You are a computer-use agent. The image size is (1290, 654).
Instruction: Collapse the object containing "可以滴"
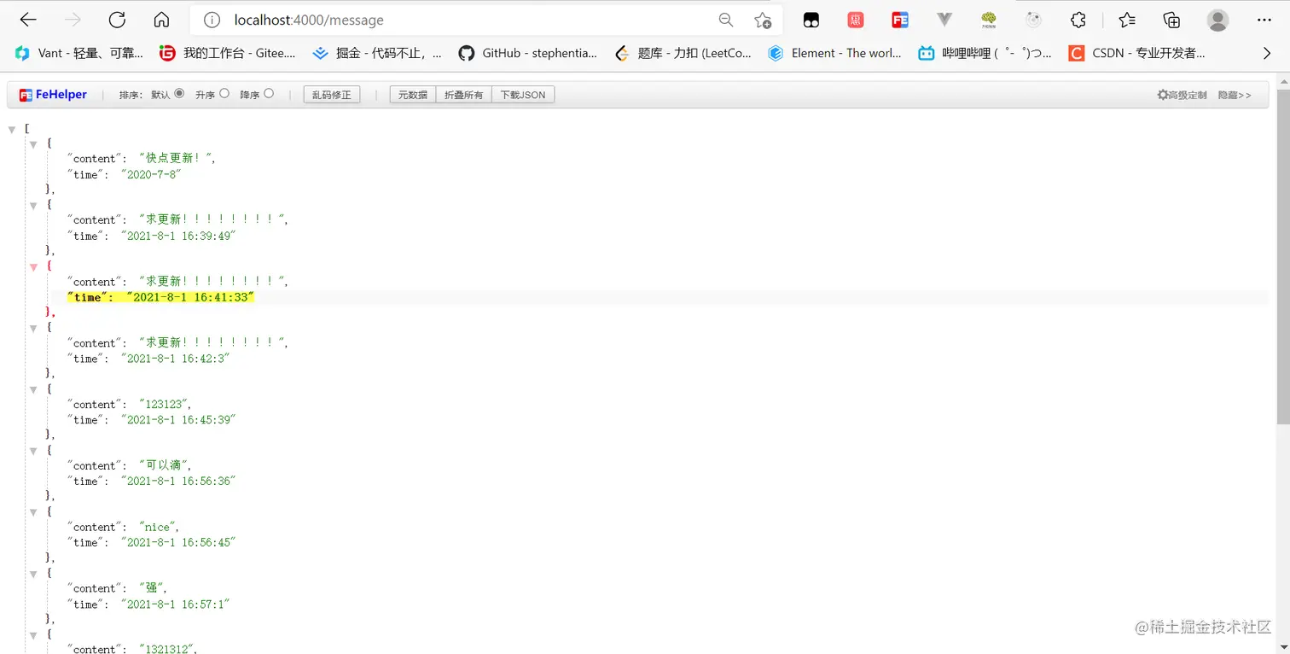pyautogui.click(x=33, y=451)
